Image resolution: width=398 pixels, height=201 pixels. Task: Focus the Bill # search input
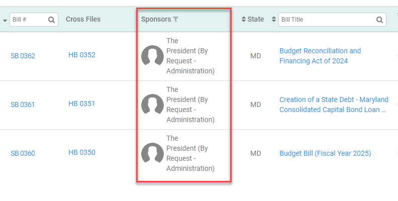pyautogui.click(x=29, y=20)
